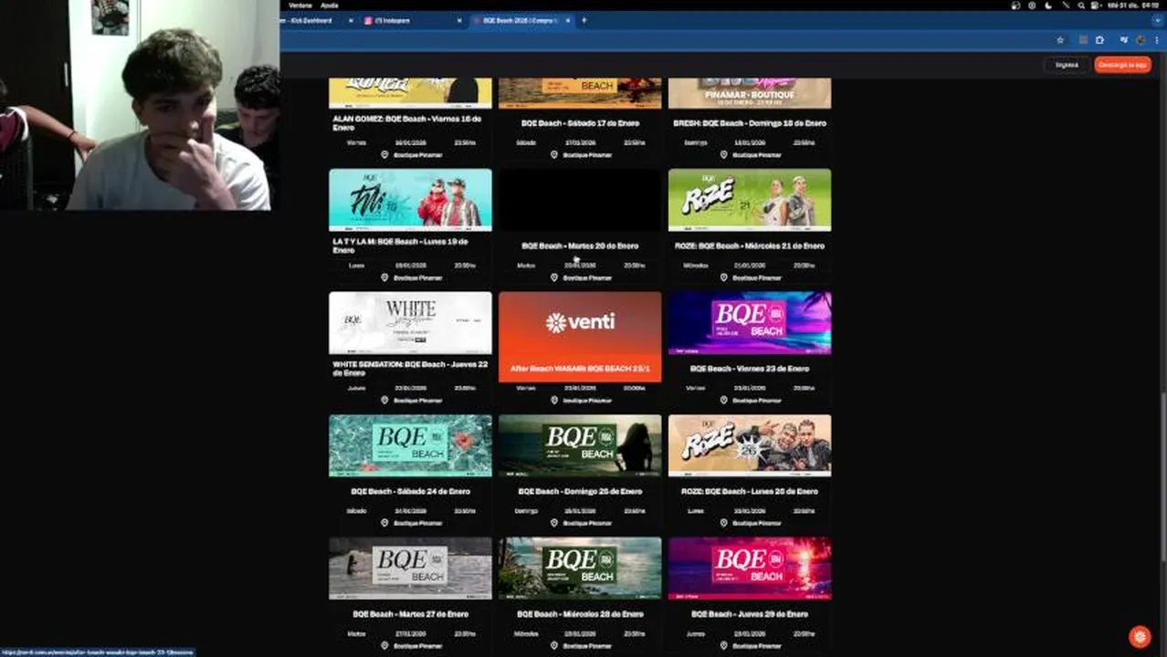Click the yellow ALAN GOMEZ banner image
The width and height of the screenshot is (1167, 657).
pos(410,93)
